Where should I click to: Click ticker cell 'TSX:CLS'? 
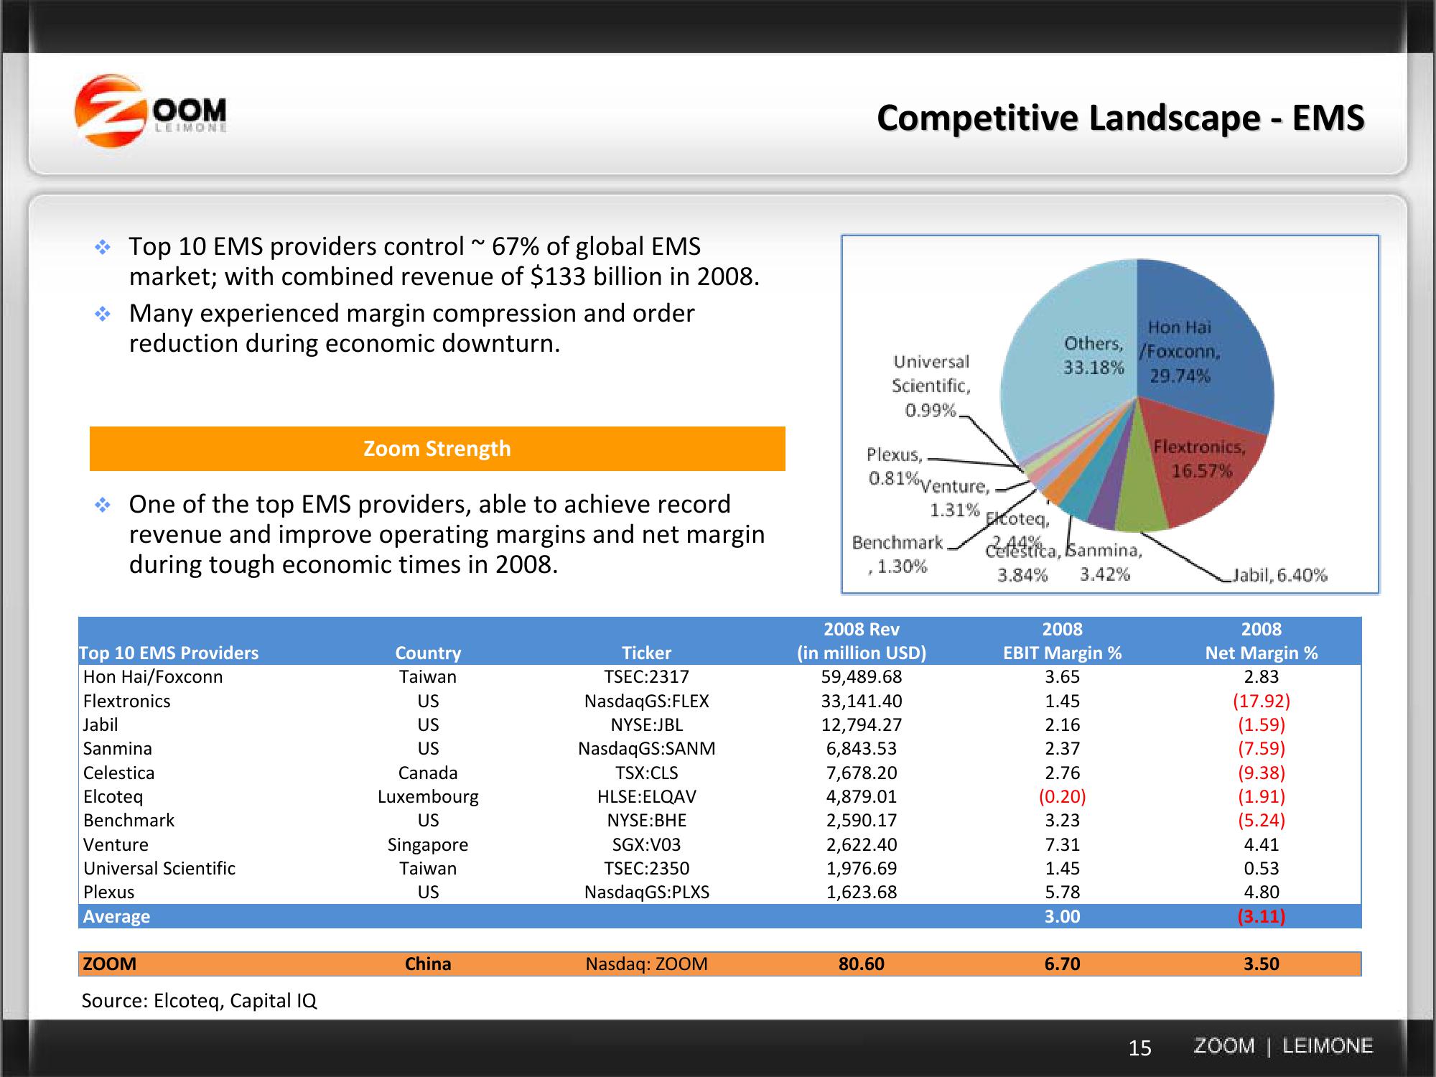(x=646, y=773)
